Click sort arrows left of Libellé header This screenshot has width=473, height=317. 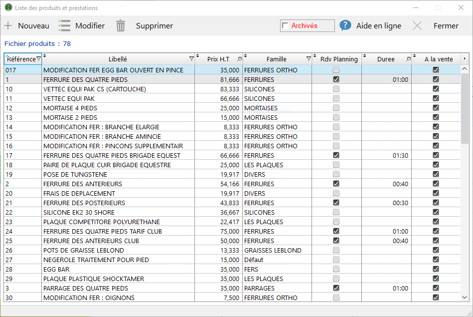[x=45, y=55]
